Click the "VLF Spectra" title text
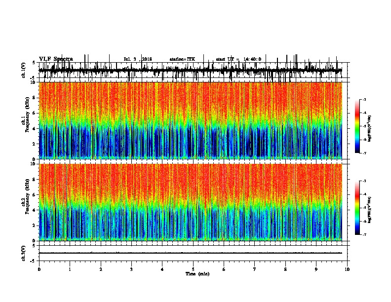The image size is (391, 302). [56, 59]
